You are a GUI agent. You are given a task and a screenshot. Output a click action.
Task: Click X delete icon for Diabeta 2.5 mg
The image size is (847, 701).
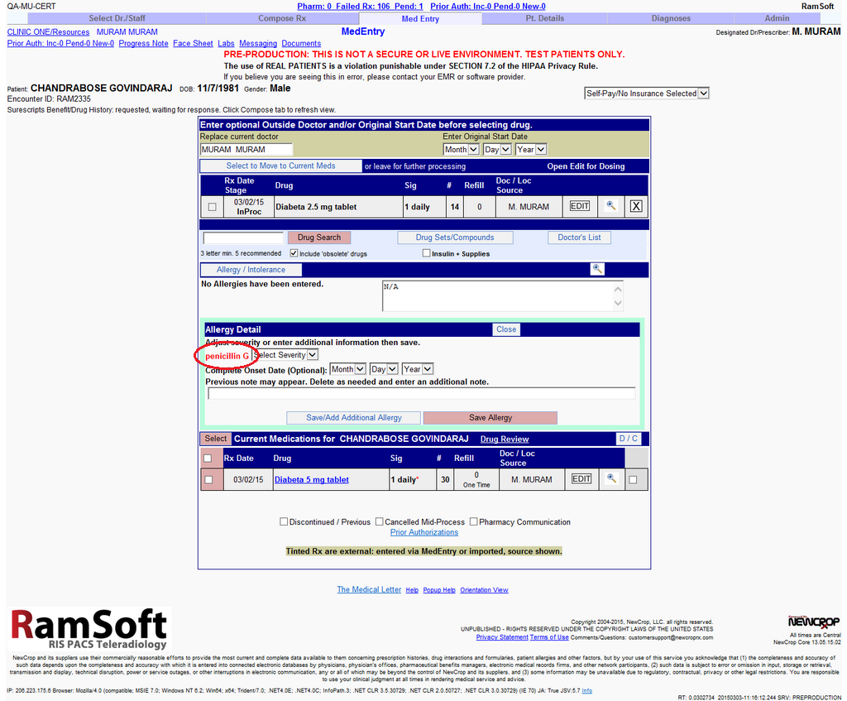pyautogui.click(x=635, y=206)
